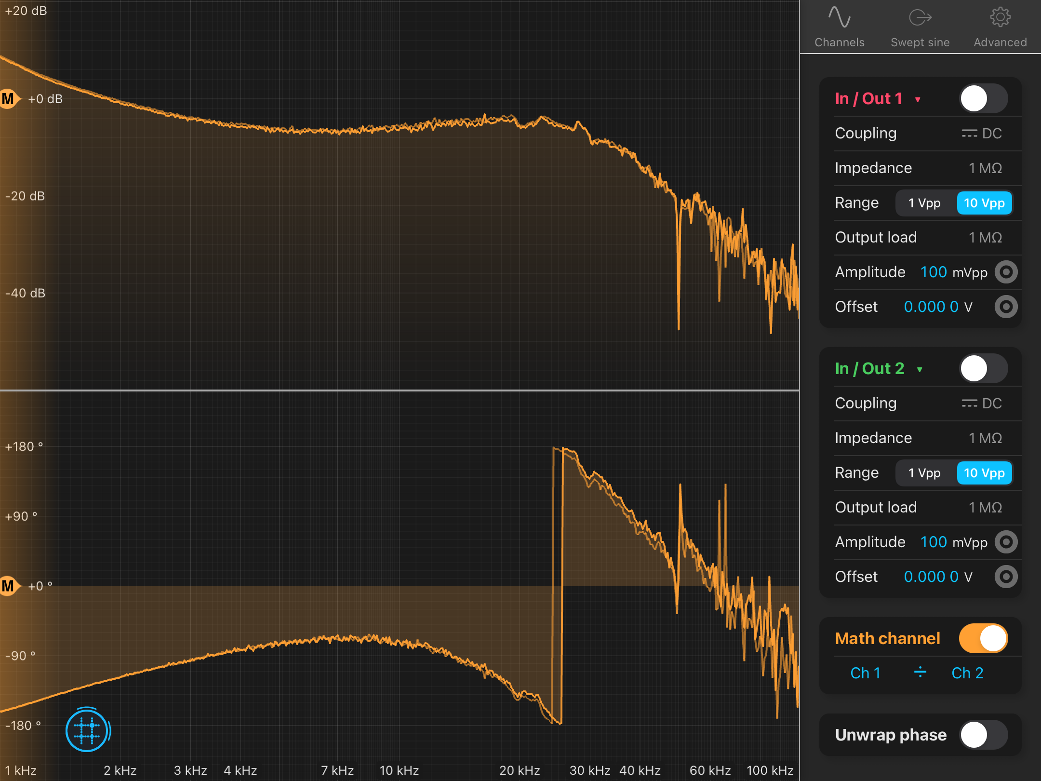Enable the In / Out 2 toggle
The image size is (1041, 781).
click(983, 369)
